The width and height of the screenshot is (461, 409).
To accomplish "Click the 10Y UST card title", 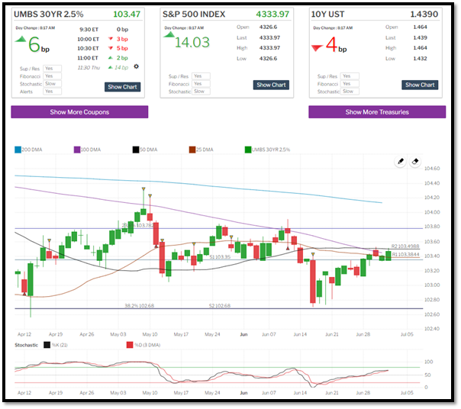I will [327, 14].
